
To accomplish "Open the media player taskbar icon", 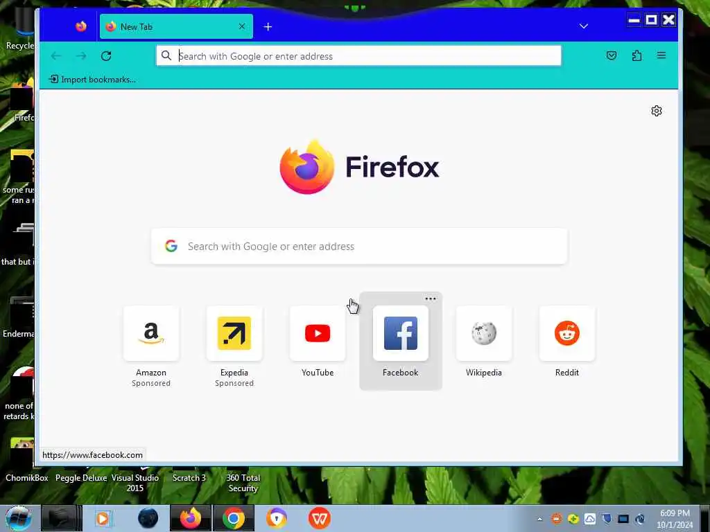I will click(103, 518).
